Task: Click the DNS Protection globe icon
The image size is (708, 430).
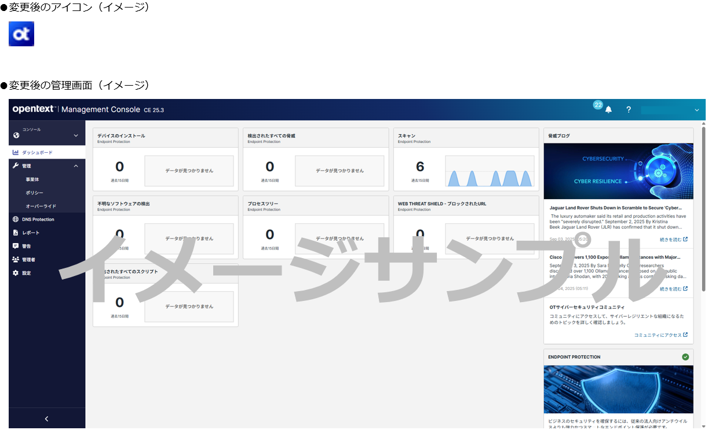Action: point(16,219)
